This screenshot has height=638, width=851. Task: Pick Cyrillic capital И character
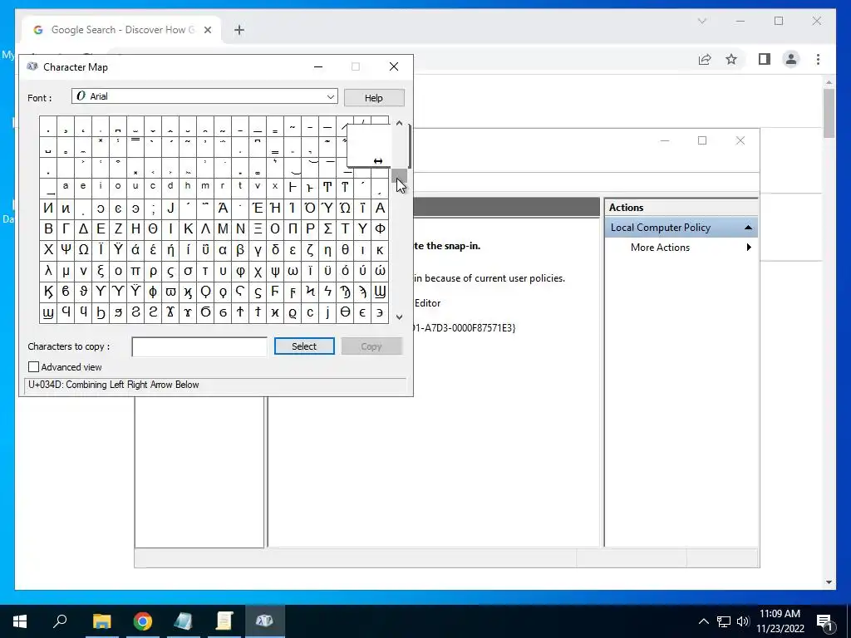click(48, 208)
